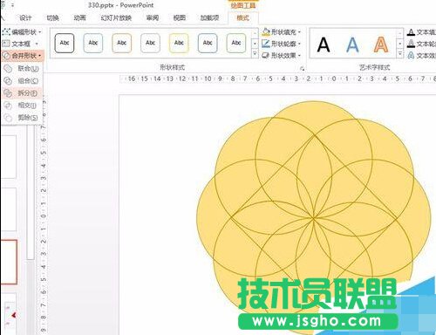The width and height of the screenshot is (436, 335).
Task: Expand the shape styles gallery
Action: click(255, 53)
